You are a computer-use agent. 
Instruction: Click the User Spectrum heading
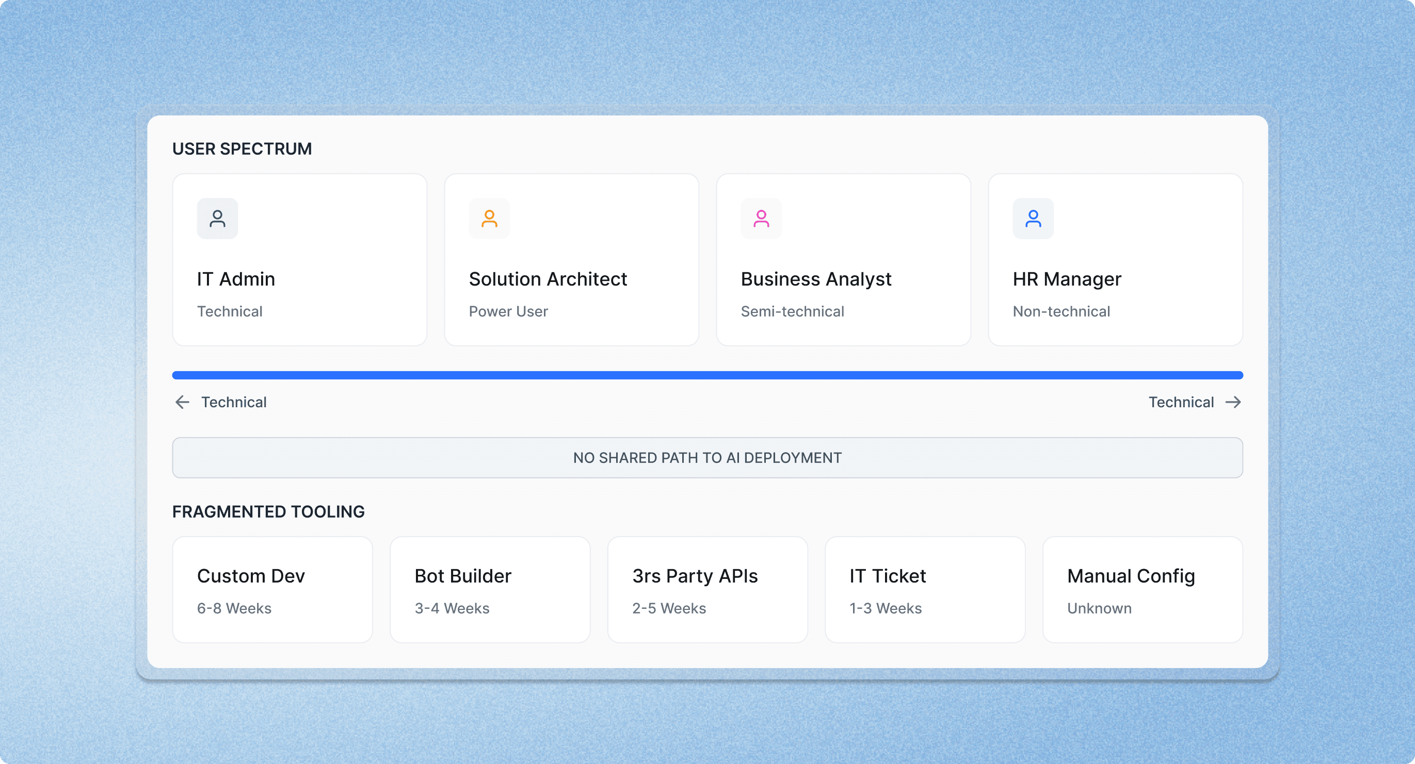pyautogui.click(x=242, y=149)
